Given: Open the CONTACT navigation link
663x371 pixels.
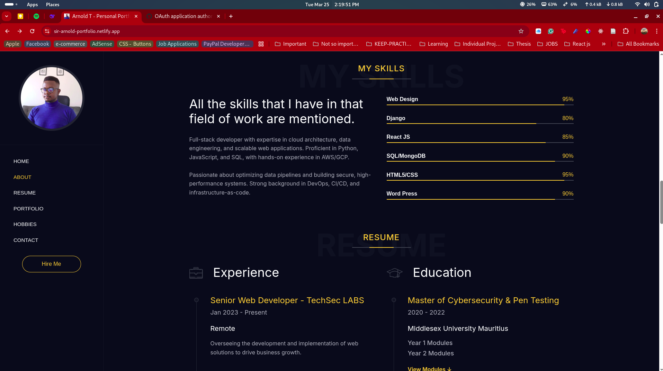Looking at the screenshot, I should (x=26, y=240).
